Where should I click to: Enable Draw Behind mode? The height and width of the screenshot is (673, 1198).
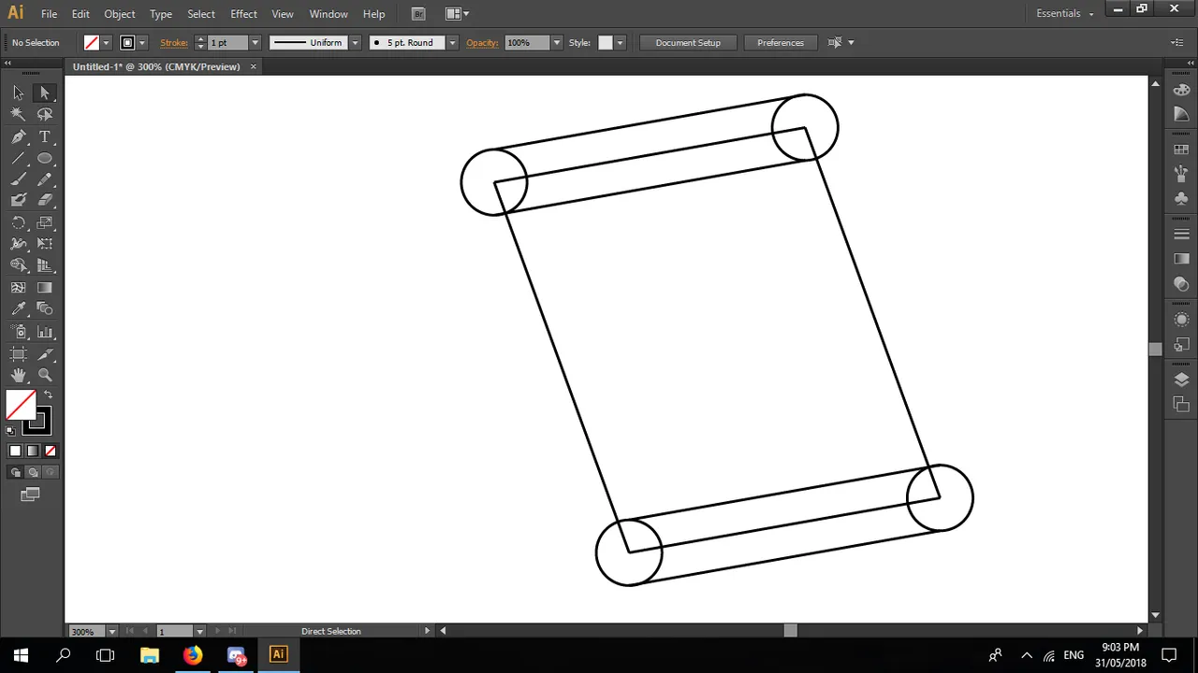tap(33, 472)
